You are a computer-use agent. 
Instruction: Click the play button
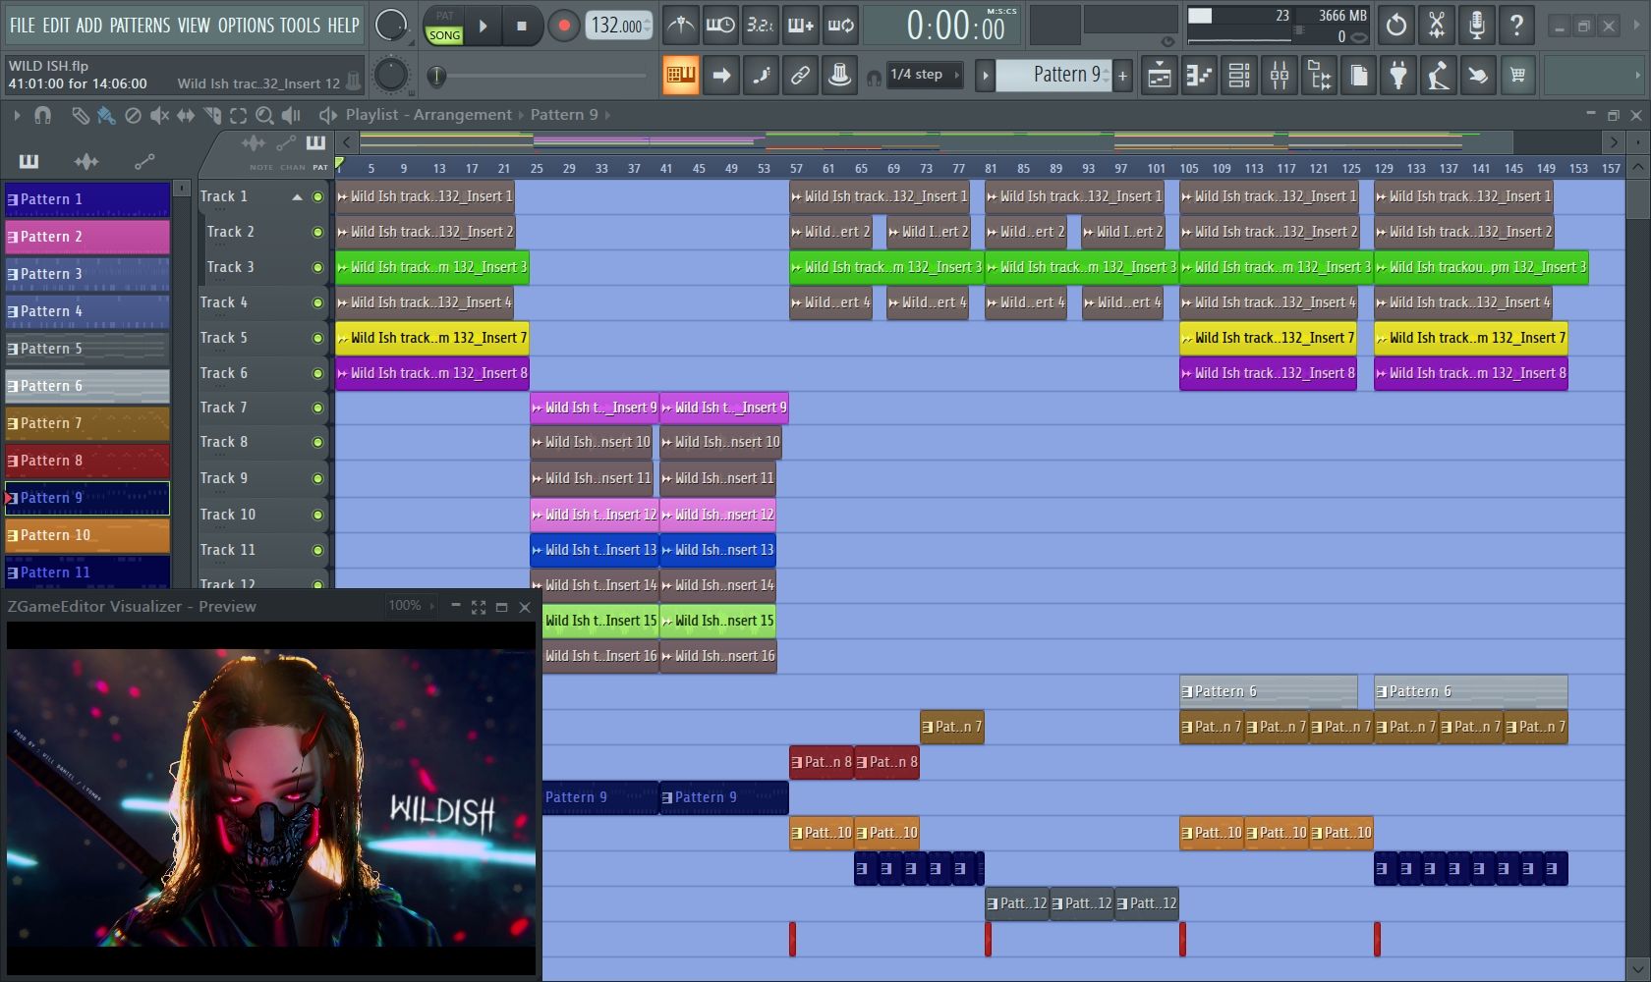coord(483,27)
